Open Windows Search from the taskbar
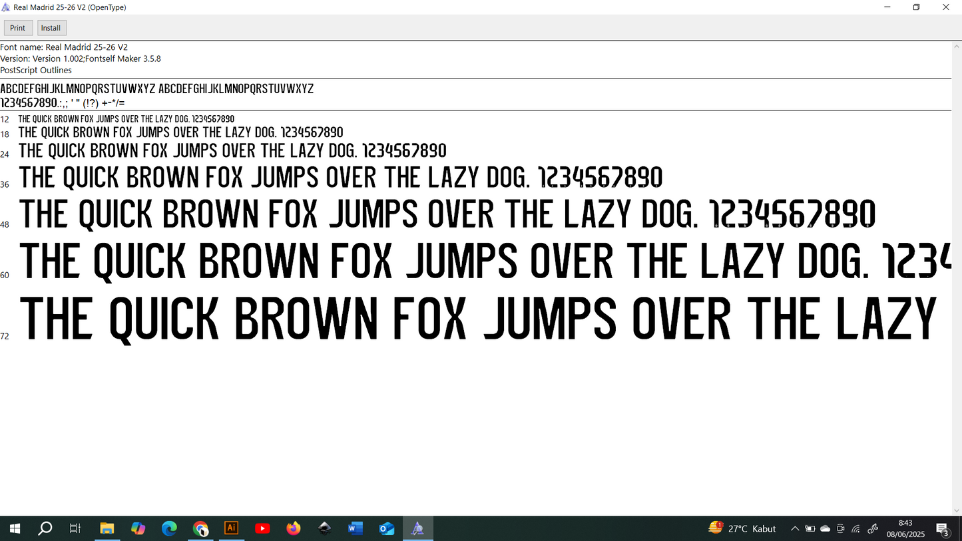 [45, 528]
